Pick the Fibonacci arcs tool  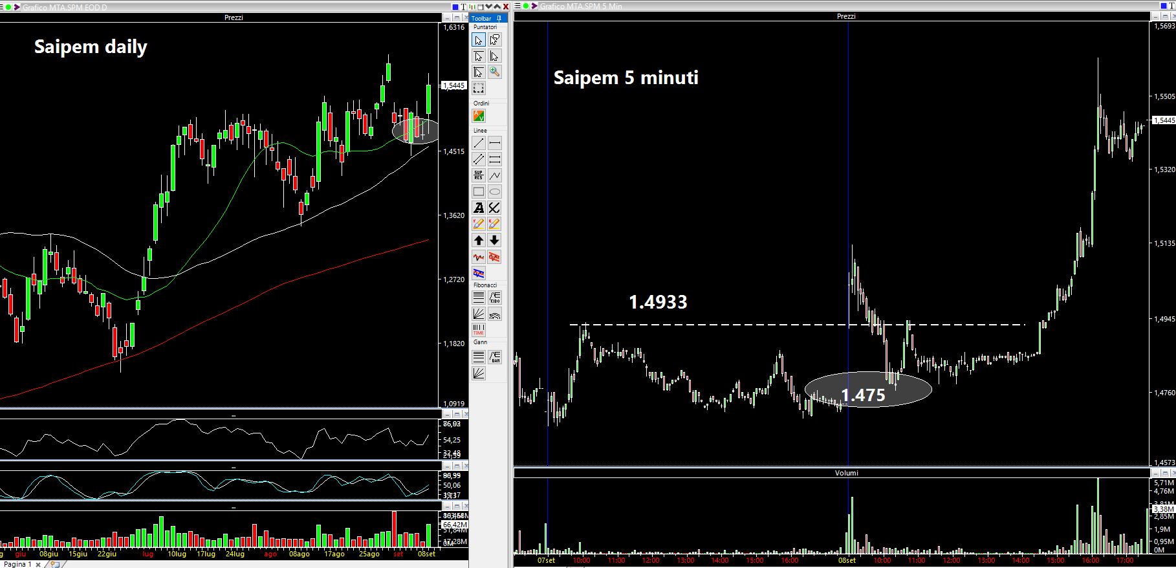pyautogui.click(x=494, y=314)
